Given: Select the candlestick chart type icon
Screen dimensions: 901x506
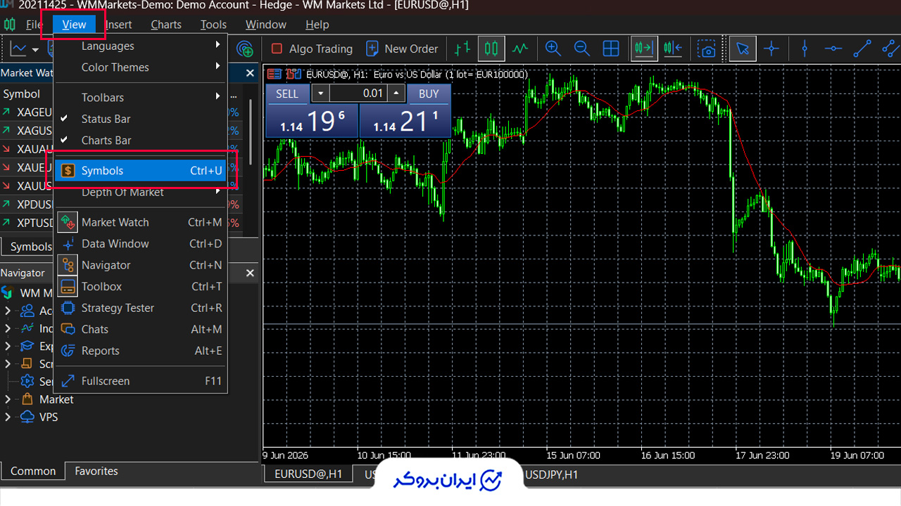Looking at the screenshot, I should [x=491, y=48].
